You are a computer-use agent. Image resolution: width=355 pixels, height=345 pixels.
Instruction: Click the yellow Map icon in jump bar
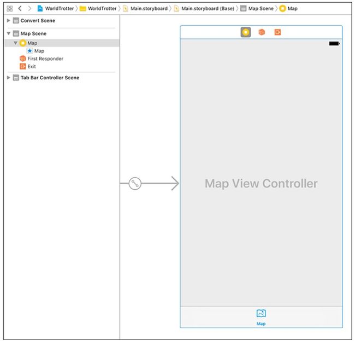(x=282, y=9)
